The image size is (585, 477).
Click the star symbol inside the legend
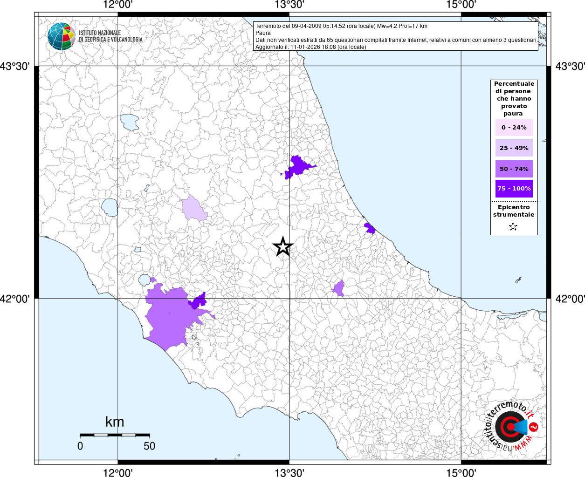(x=513, y=227)
